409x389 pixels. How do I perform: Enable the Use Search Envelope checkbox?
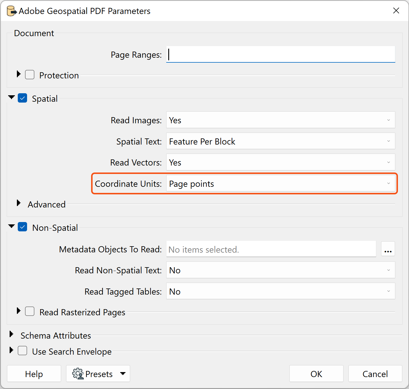(x=22, y=351)
